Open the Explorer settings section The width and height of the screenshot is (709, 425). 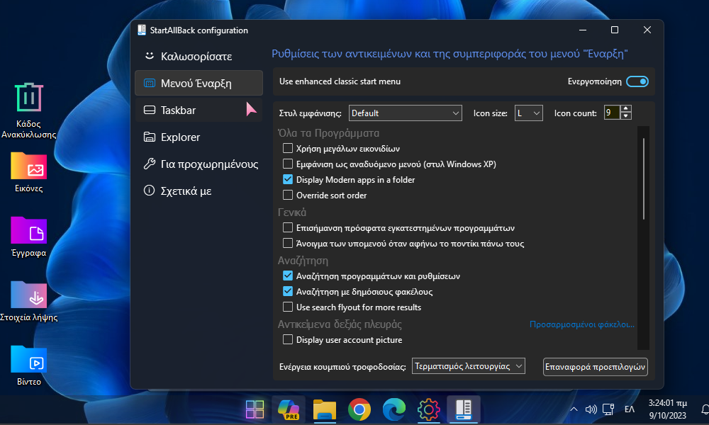(199, 137)
